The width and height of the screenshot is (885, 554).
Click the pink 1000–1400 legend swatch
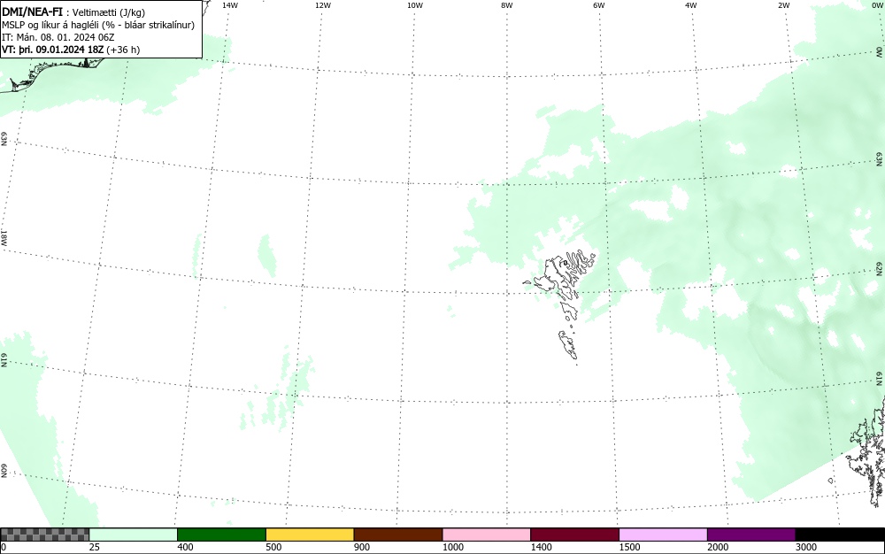[x=487, y=535]
